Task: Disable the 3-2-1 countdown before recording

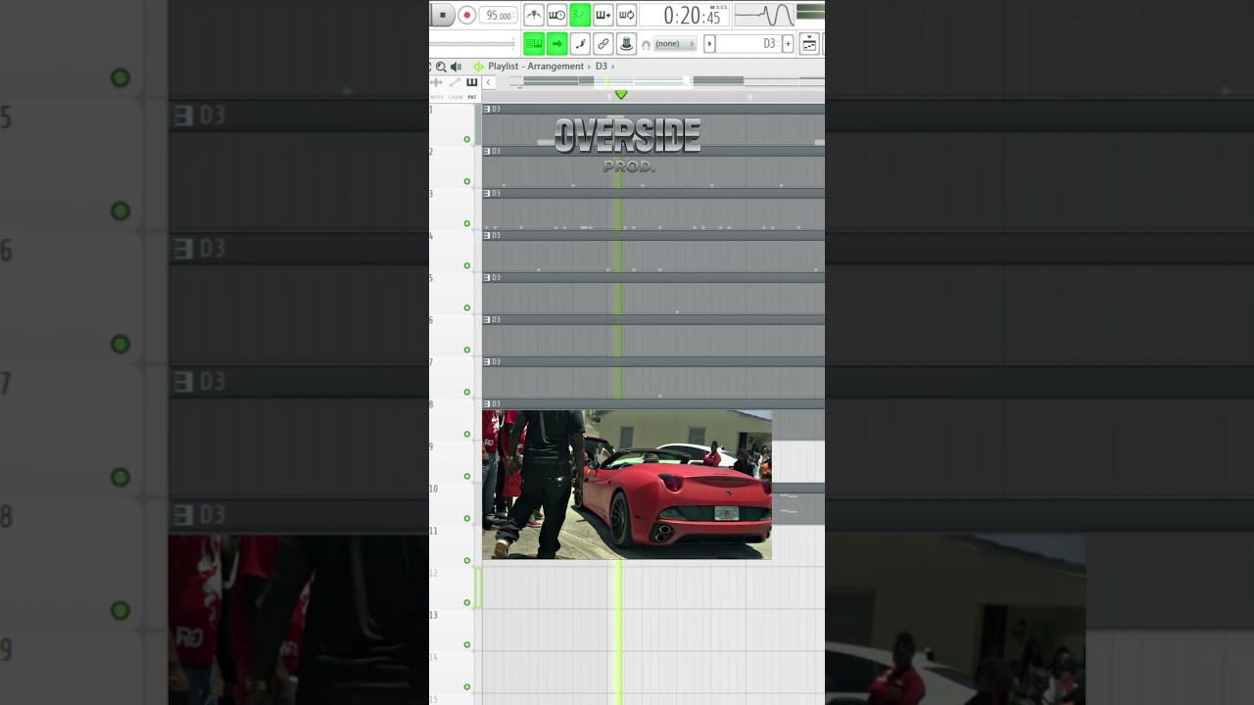Action: (580, 15)
